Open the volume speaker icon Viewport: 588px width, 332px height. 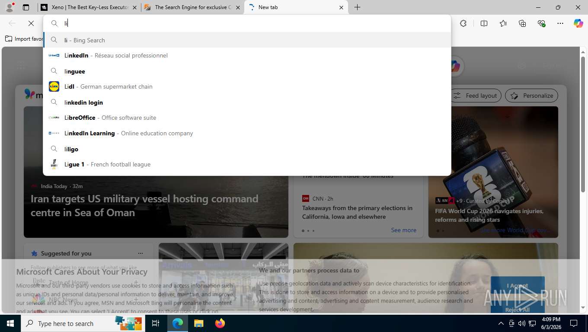point(522,323)
